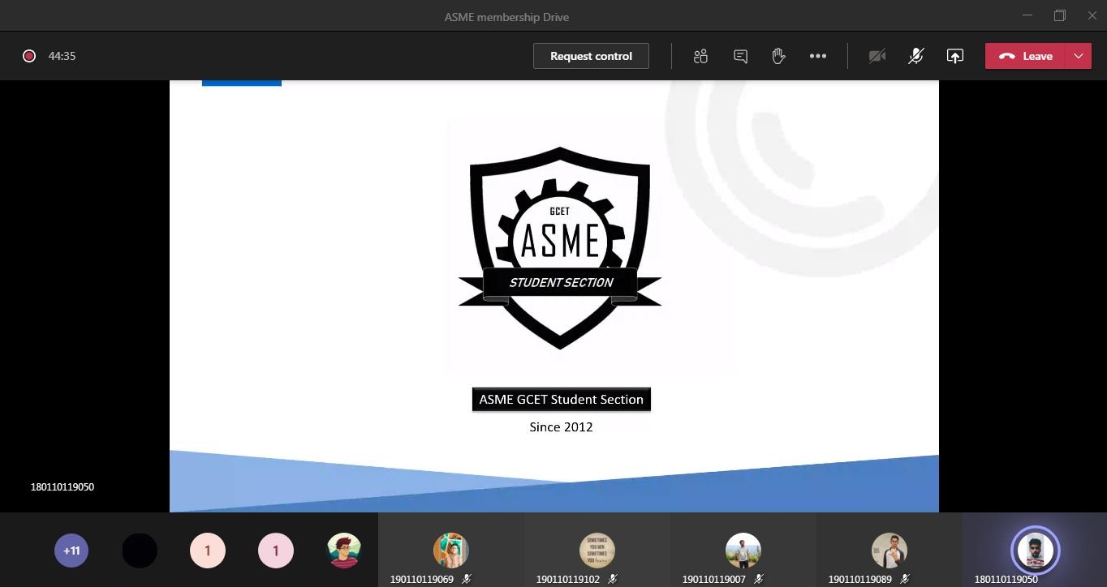Viewport: 1107px width, 587px height.
Task: Click the meeting timer showing 44:35
Action: point(62,56)
